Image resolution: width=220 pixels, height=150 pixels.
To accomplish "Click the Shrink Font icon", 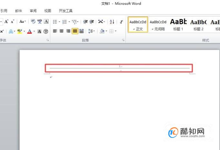I will tap(13, 22).
